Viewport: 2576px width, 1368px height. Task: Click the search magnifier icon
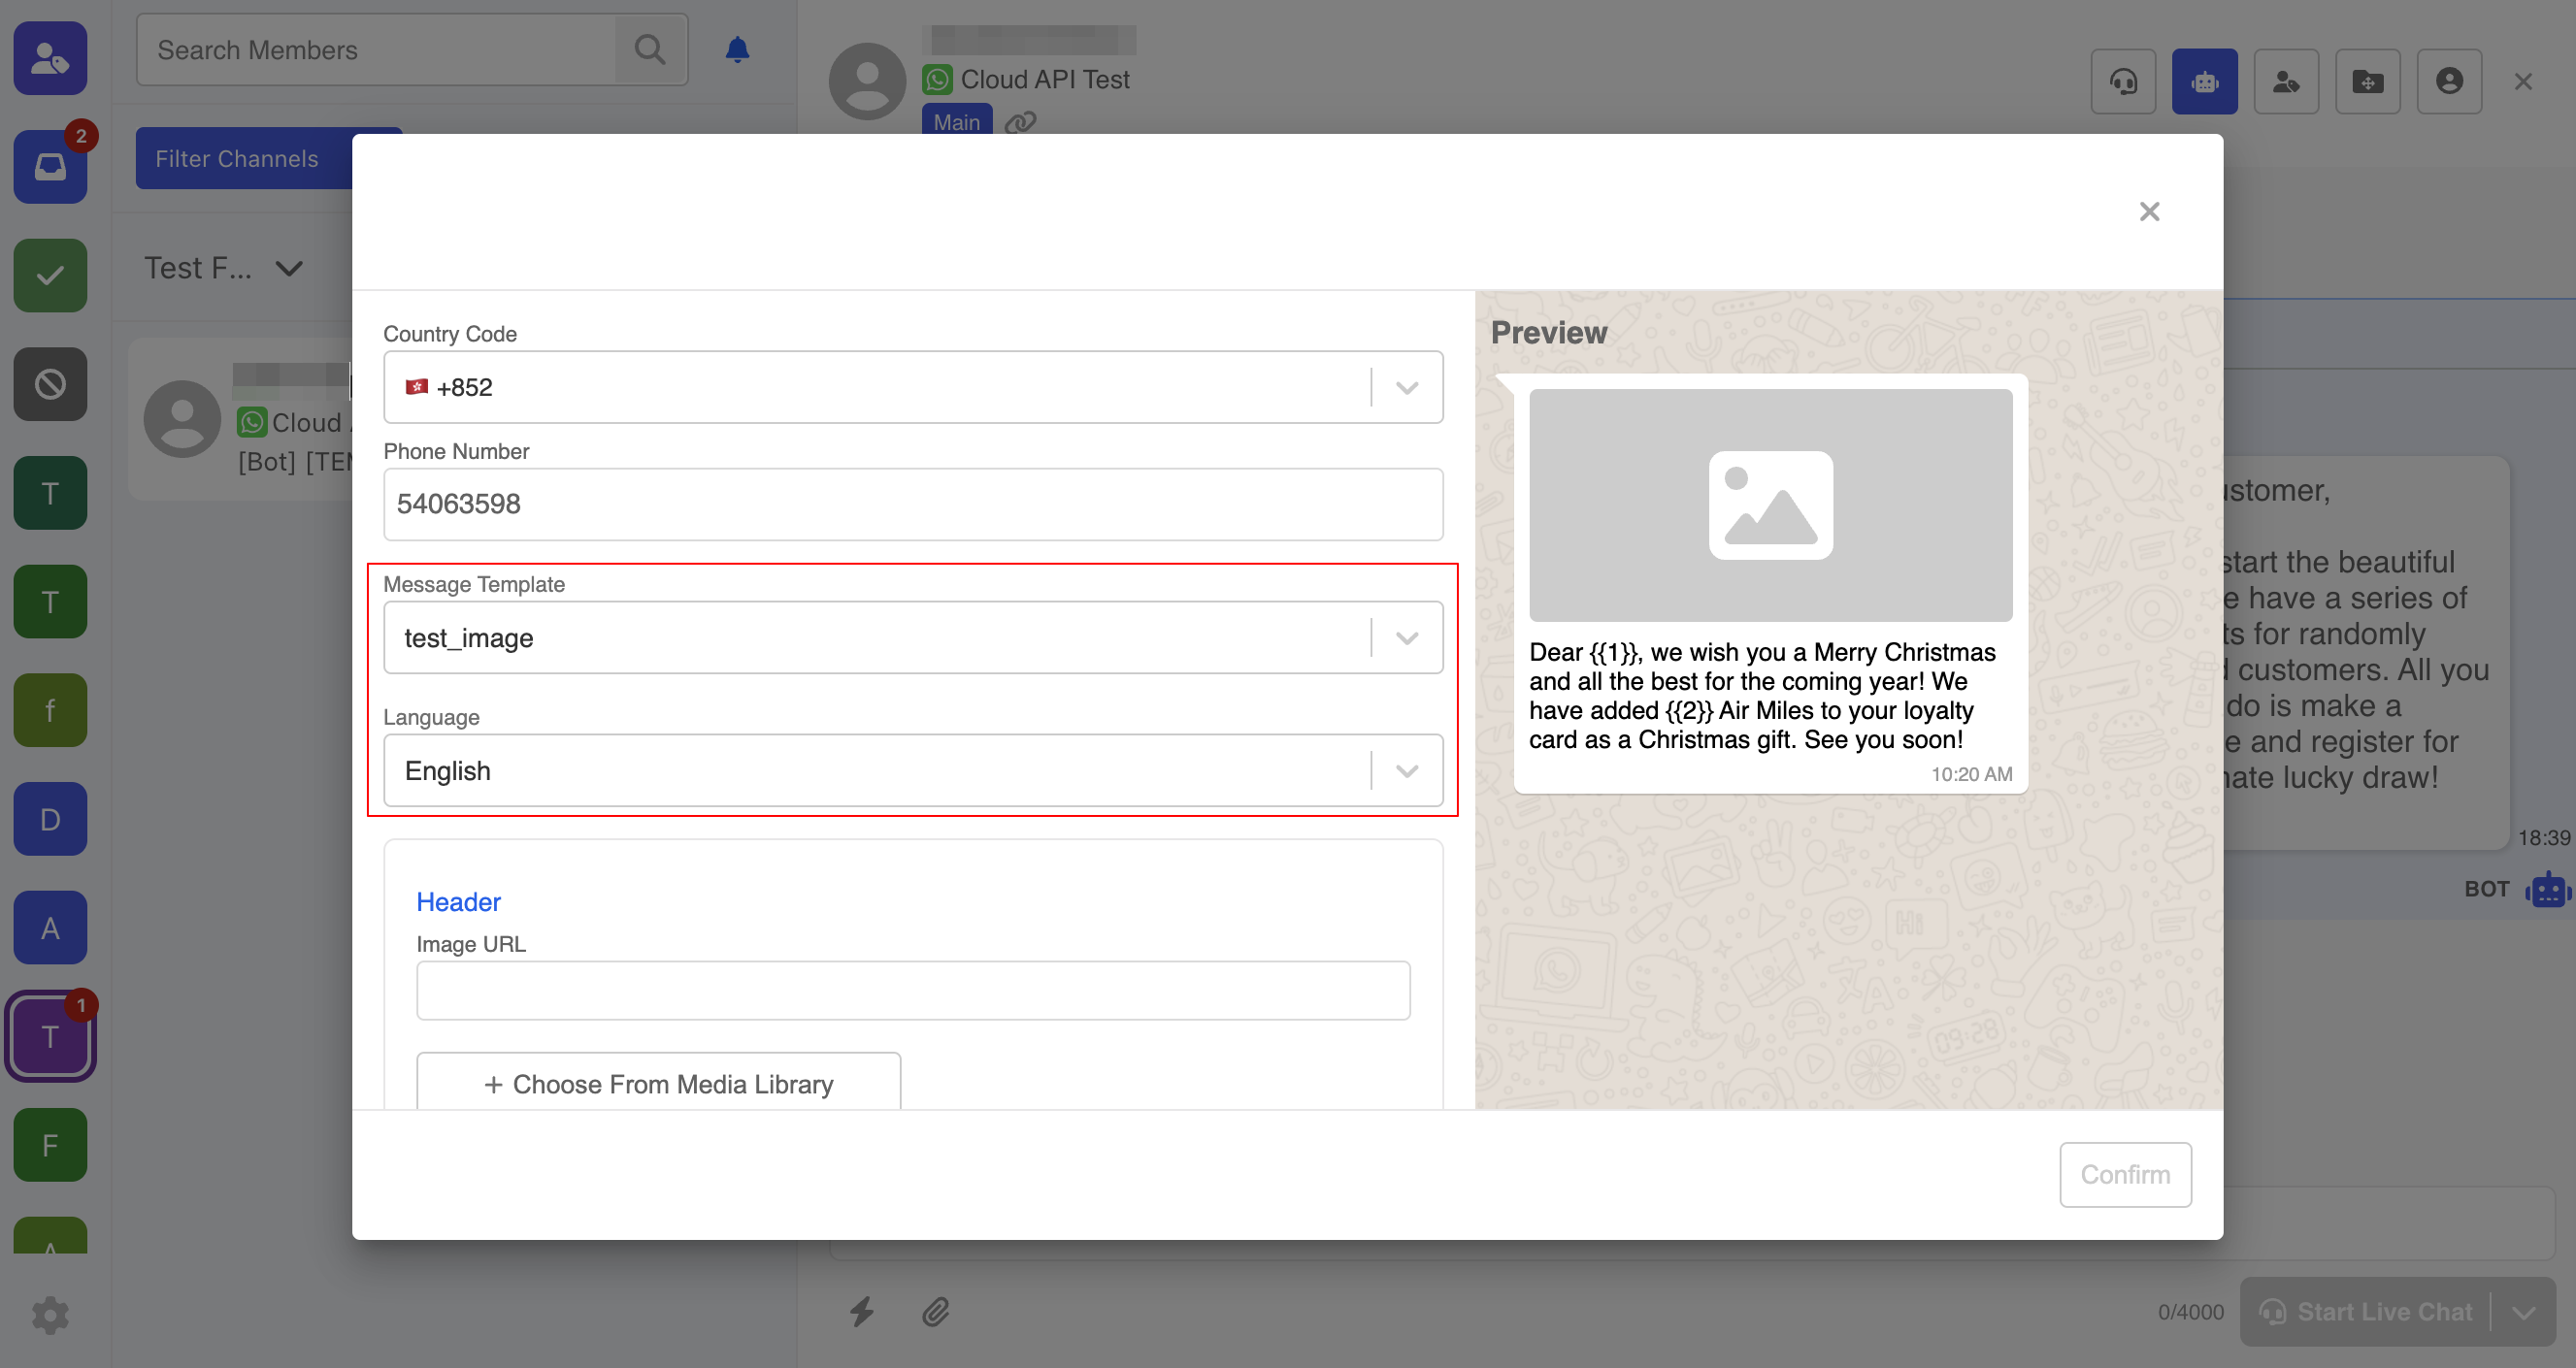[650, 49]
